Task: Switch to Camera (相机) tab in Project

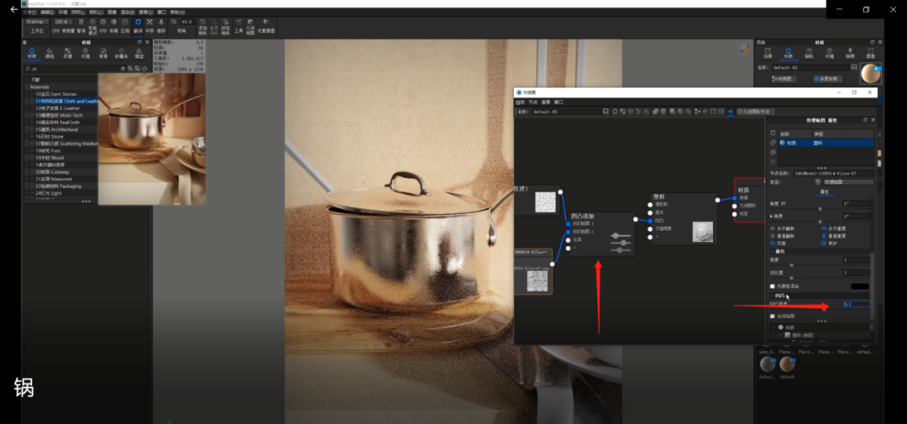Action: [x=810, y=53]
